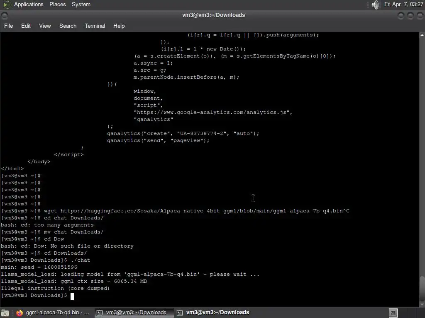Click the 'cd Dow' command line

pos(32,239)
